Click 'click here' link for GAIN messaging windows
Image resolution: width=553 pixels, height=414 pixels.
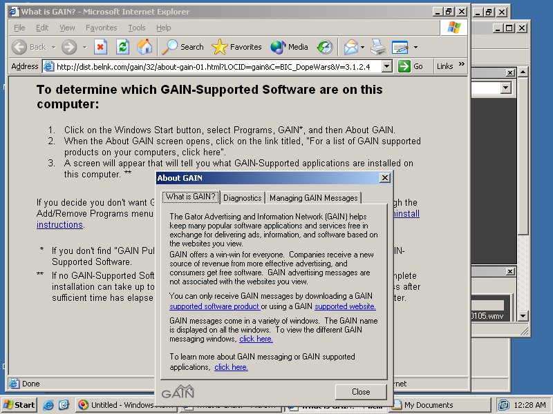[x=256, y=339]
